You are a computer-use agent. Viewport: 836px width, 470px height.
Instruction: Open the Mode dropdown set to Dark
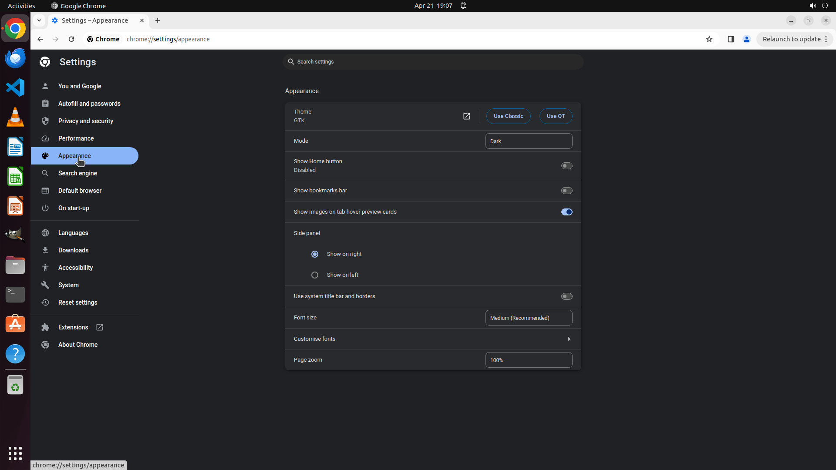point(529,141)
